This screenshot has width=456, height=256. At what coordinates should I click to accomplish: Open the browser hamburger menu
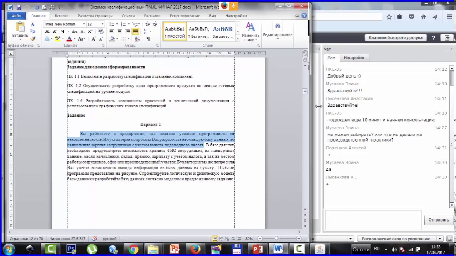coord(450,17)
